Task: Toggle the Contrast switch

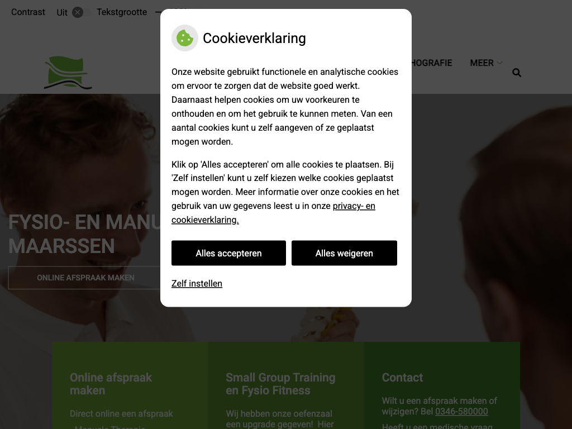Action: 80,12
